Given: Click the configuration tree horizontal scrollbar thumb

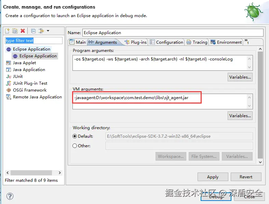Looking at the screenshot, I should (31, 173).
